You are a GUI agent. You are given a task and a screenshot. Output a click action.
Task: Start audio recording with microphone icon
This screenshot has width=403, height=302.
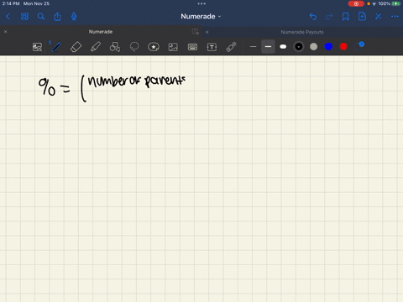pyautogui.click(x=74, y=17)
